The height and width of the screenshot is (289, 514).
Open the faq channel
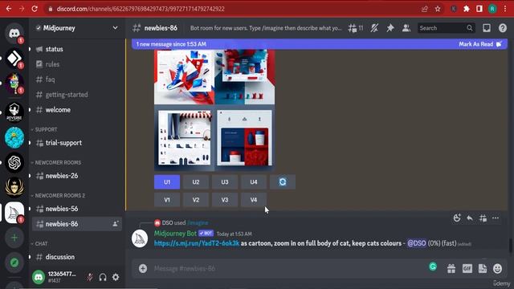tap(77, 79)
